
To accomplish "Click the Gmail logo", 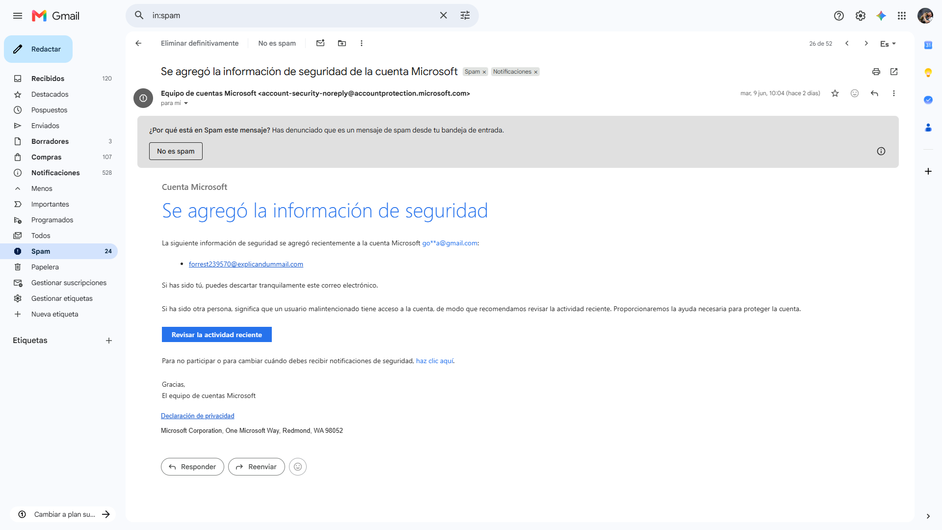I will pos(55,16).
